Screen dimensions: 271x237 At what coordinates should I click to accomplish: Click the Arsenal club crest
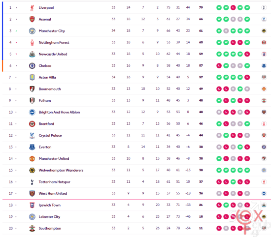(32, 19)
